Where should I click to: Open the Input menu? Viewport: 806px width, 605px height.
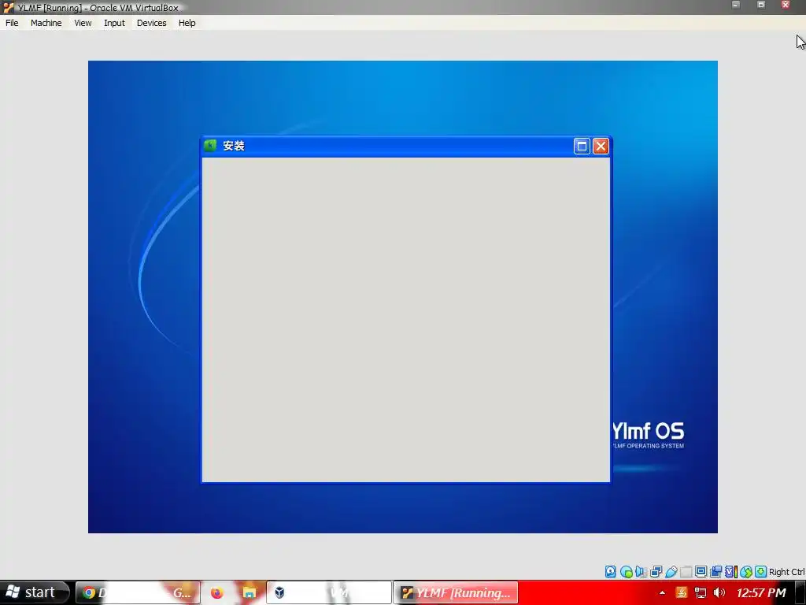[x=114, y=23]
